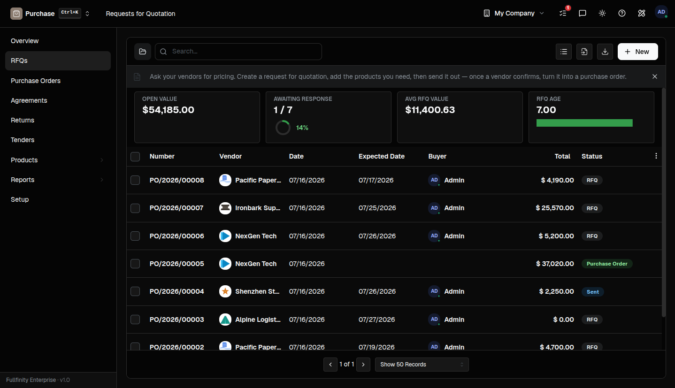Check the box for PO/2026/00007
Viewport: 675px width, 388px height.
coord(135,208)
